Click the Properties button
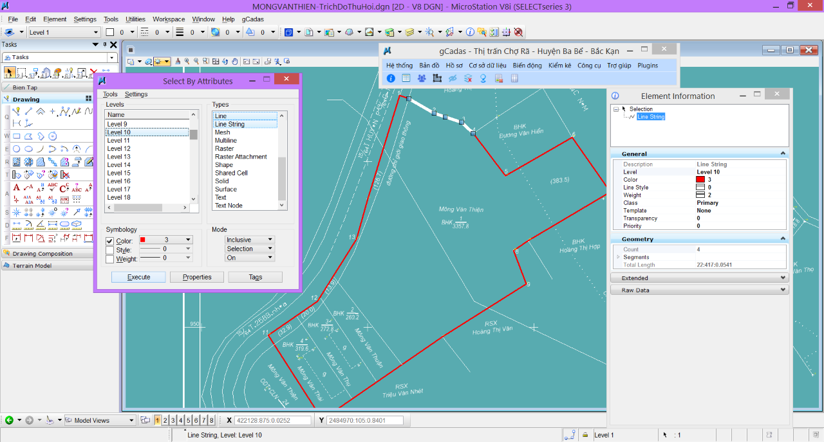 [197, 277]
